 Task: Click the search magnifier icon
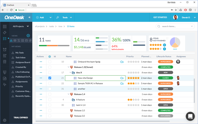159,26
